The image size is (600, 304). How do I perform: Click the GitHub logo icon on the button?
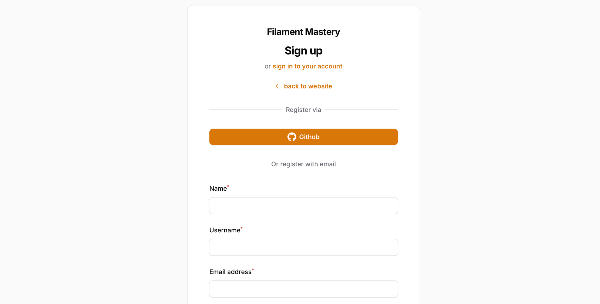pos(291,137)
